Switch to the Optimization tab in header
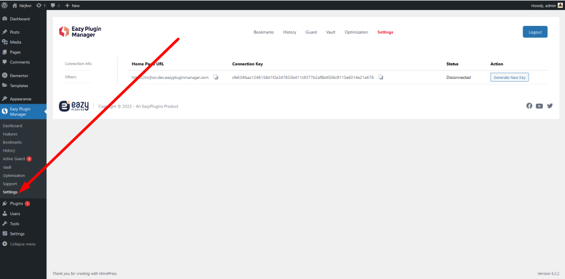 click(356, 32)
